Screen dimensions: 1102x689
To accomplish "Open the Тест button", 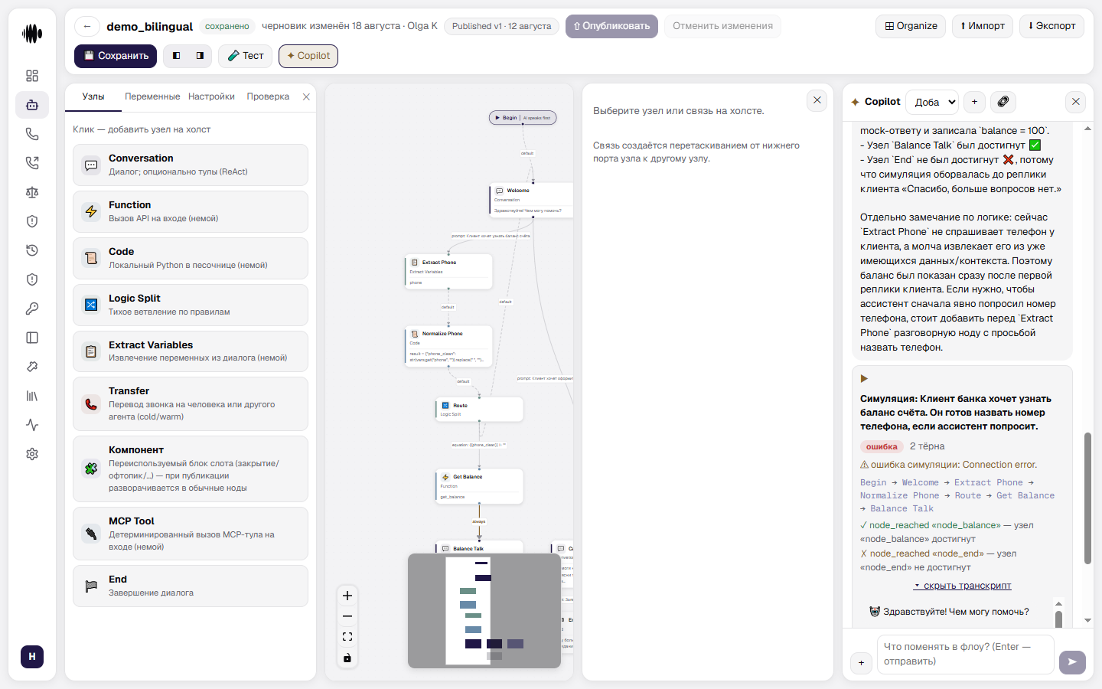I will coord(245,56).
